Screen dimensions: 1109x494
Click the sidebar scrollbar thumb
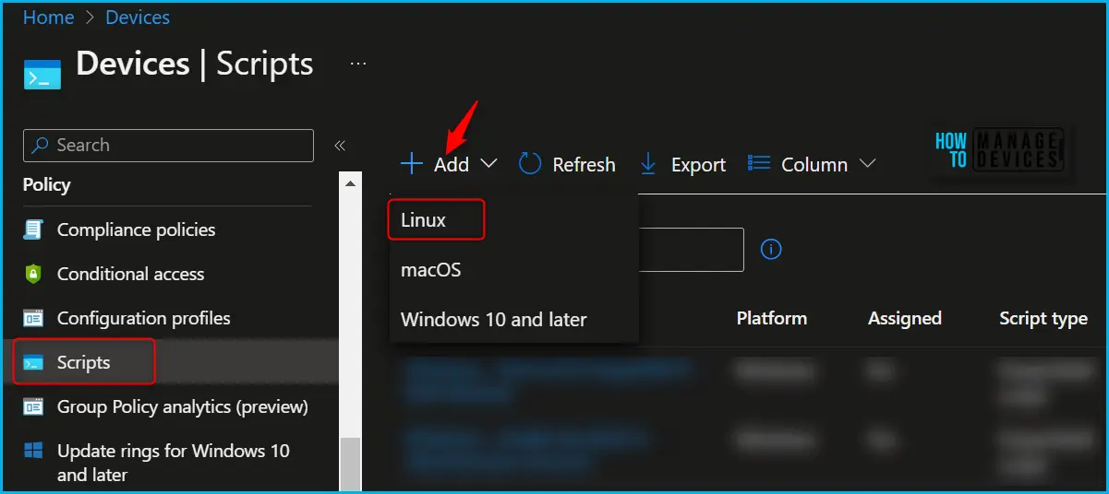[351, 463]
